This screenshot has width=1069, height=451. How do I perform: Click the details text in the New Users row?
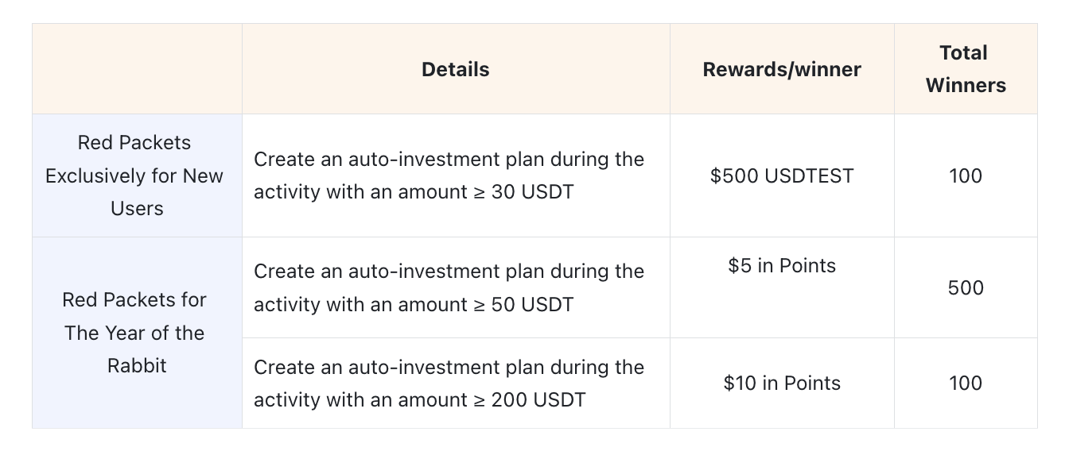[x=449, y=175]
